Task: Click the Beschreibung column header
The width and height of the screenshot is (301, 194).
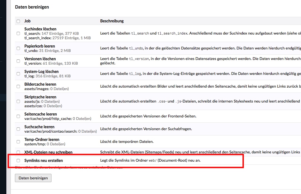Action: [x=112, y=21]
